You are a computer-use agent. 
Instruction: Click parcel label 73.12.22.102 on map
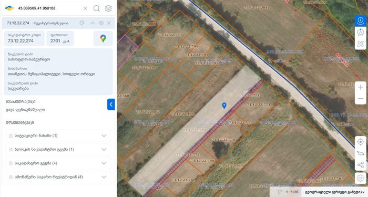click(148, 112)
